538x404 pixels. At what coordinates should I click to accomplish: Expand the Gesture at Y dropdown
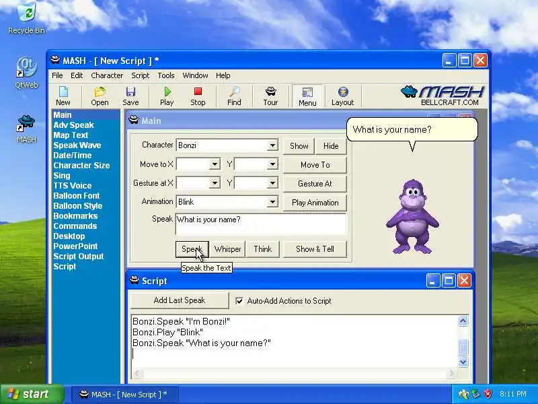coord(272,183)
